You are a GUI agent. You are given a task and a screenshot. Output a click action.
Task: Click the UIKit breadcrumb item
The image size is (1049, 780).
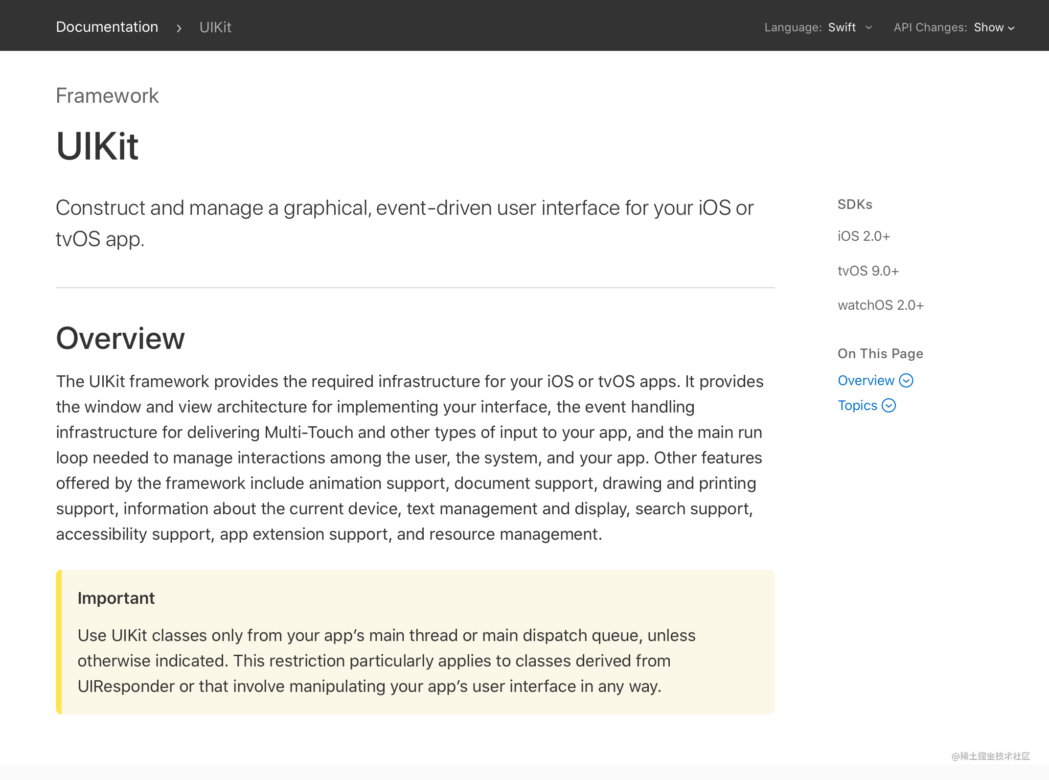point(215,27)
